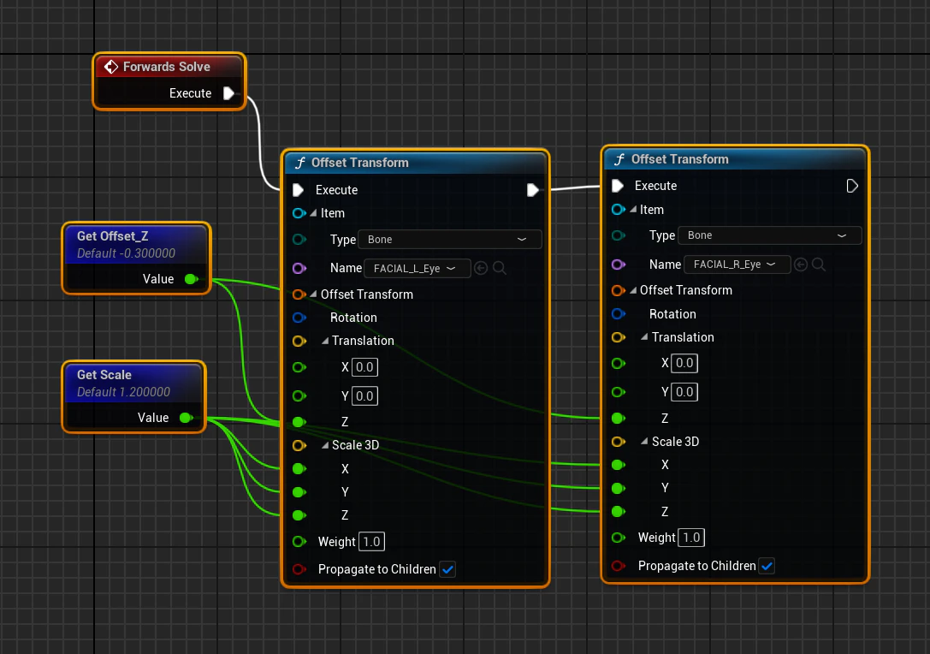Click use-selected arrow icon beside FACIAL_R_Eye

click(x=801, y=265)
